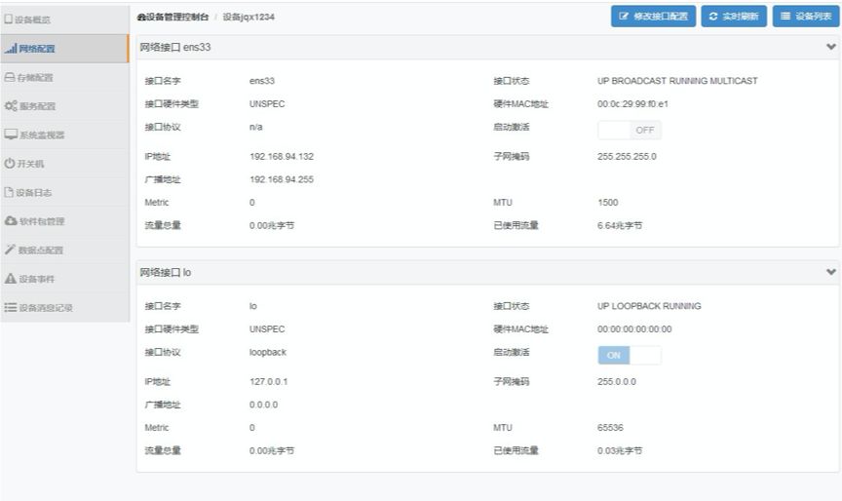Click status UP LOOPBACK RUNNING

tap(649, 305)
